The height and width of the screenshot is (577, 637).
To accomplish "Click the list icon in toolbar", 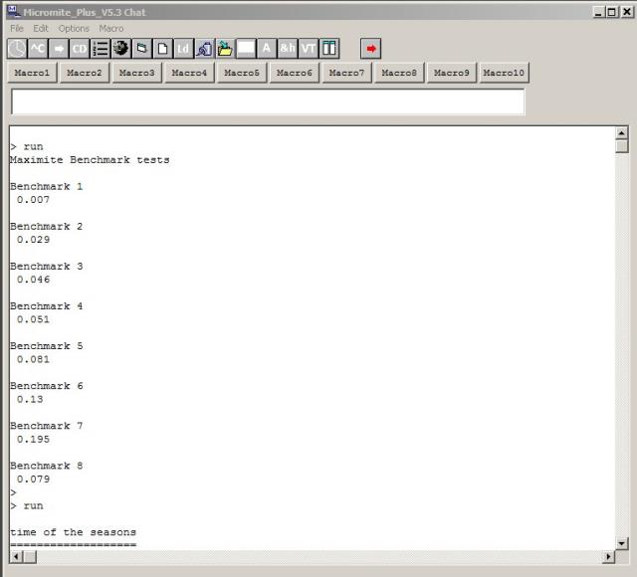I will [101, 49].
